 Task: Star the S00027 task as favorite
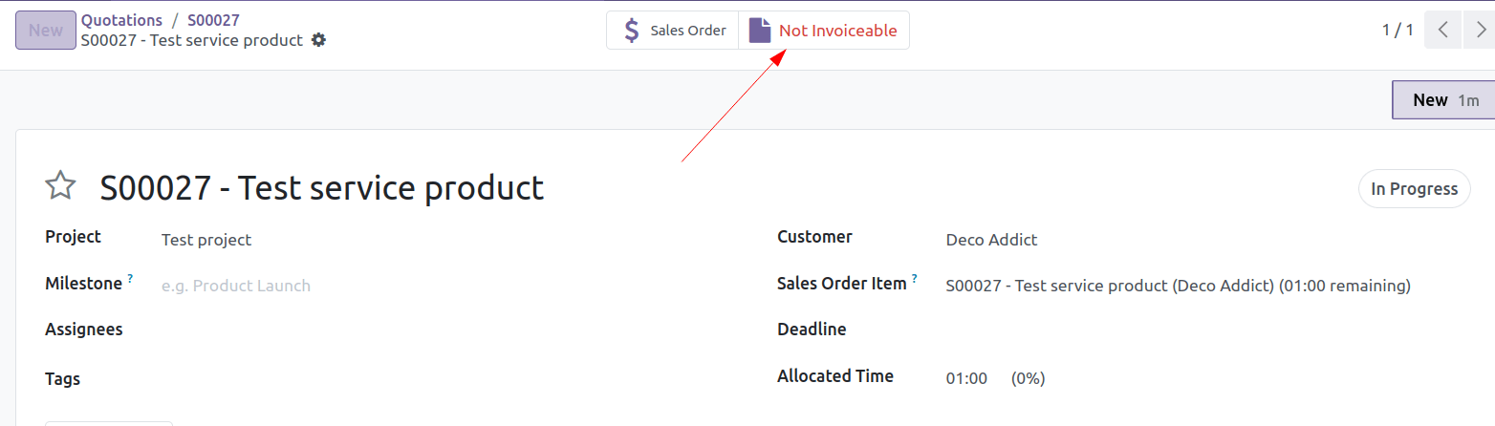coord(60,186)
